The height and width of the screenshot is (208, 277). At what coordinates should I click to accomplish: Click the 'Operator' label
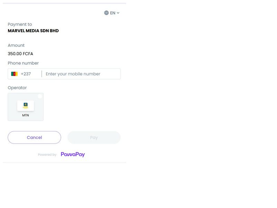[17, 88]
